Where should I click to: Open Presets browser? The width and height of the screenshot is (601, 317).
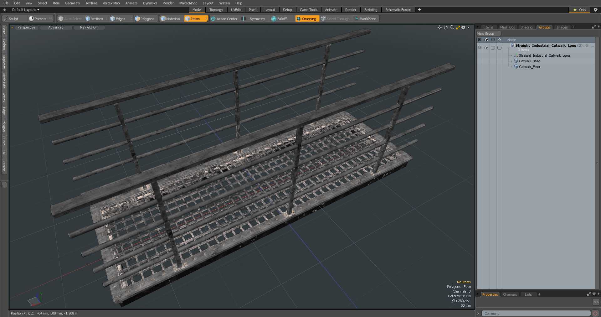(x=40, y=19)
